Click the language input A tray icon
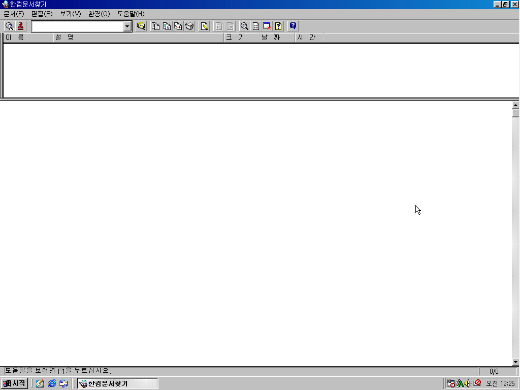Screen dimensions: 520x390 click(x=460, y=383)
